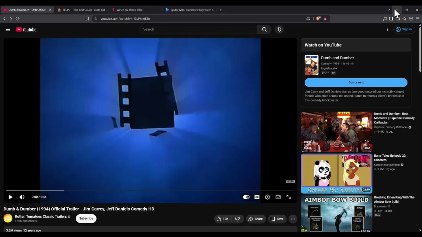
Task: Click into the YouTube search field
Action: tap(198, 29)
